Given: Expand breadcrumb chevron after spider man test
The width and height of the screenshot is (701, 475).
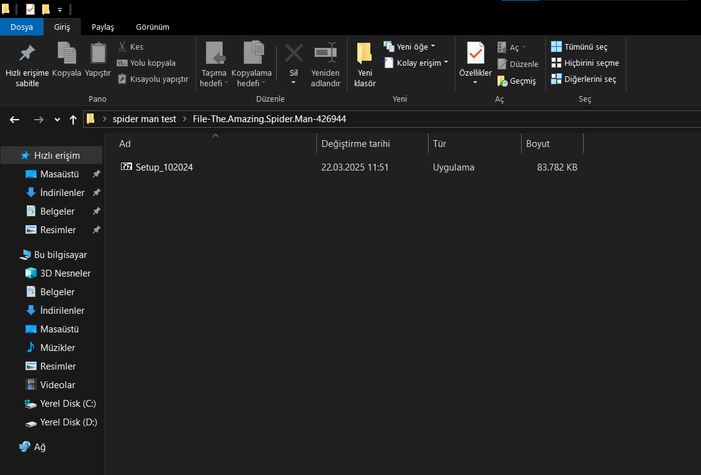Looking at the screenshot, I should coord(185,119).
